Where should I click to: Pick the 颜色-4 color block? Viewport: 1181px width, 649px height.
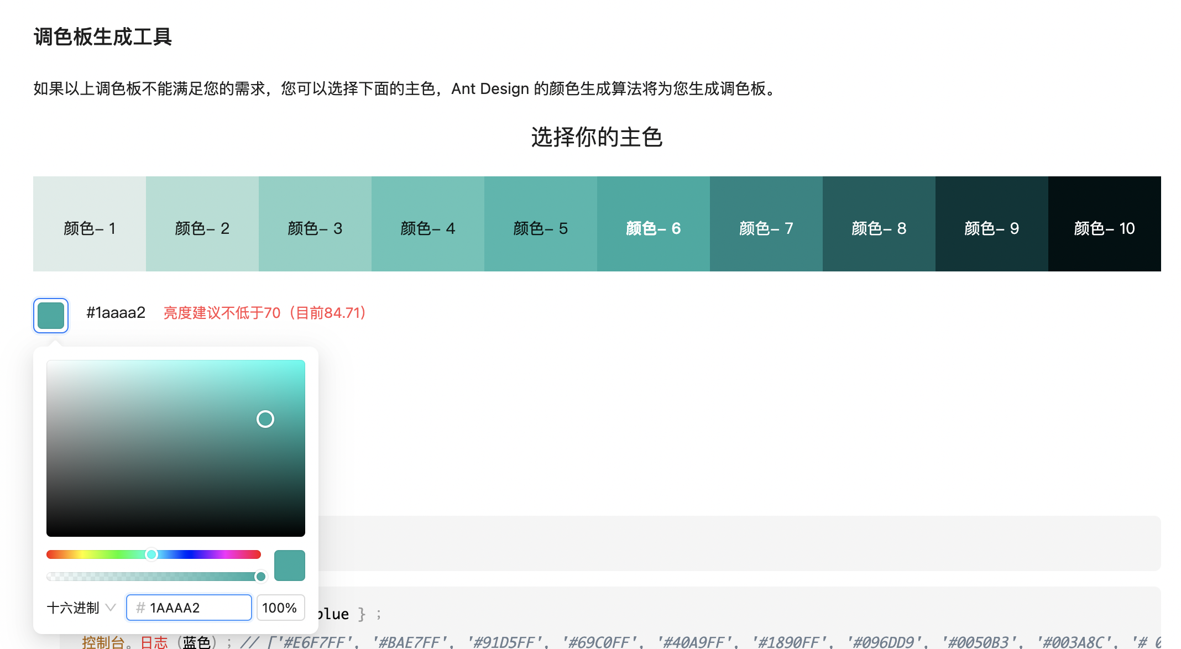[x=428, y=224]
